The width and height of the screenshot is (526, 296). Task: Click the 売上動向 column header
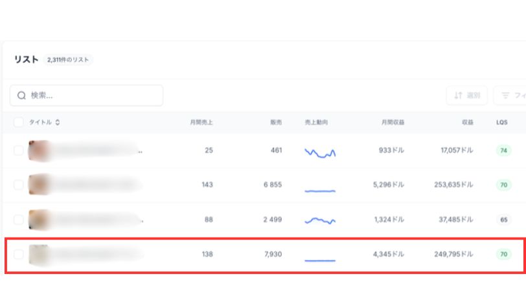point(316,122)
